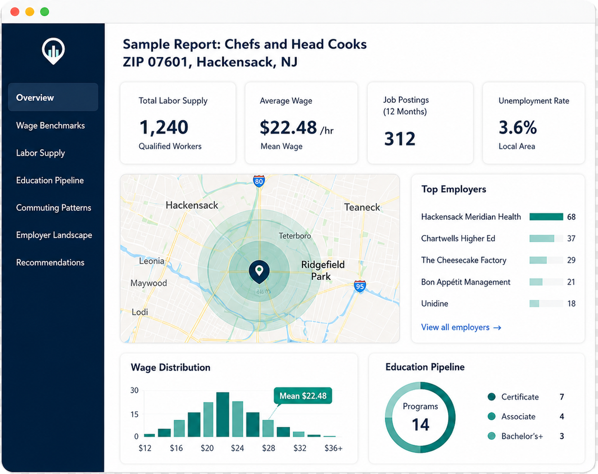The image size is (598, 474).
Task: Select the Certificate legend dot
Action: tap(491, 397)
